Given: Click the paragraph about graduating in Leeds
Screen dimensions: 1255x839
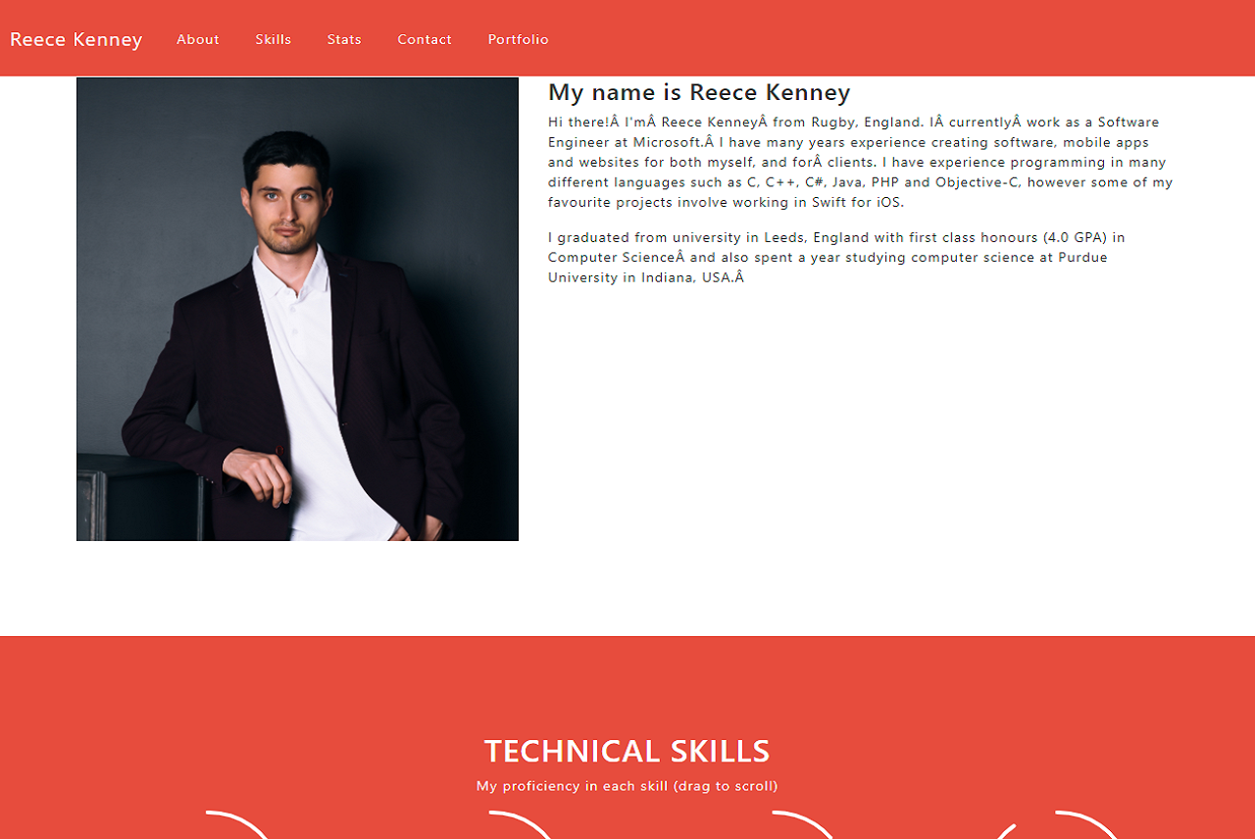Looking at the screenshot, I should click(x=836, y=257).
